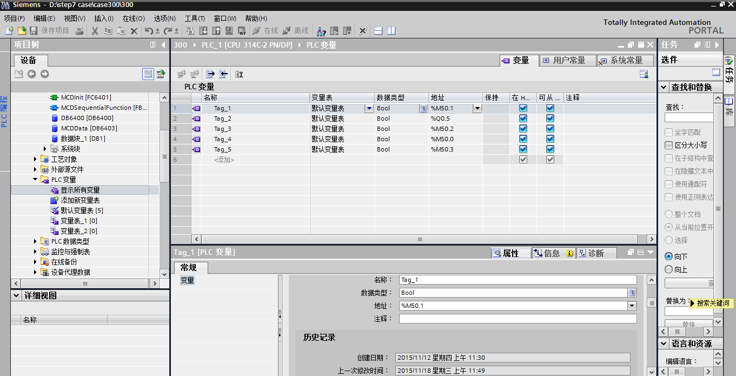The image size is (736, 376).
Task: Expand the 系统块 tree node
Action: (x=45, y=149)
